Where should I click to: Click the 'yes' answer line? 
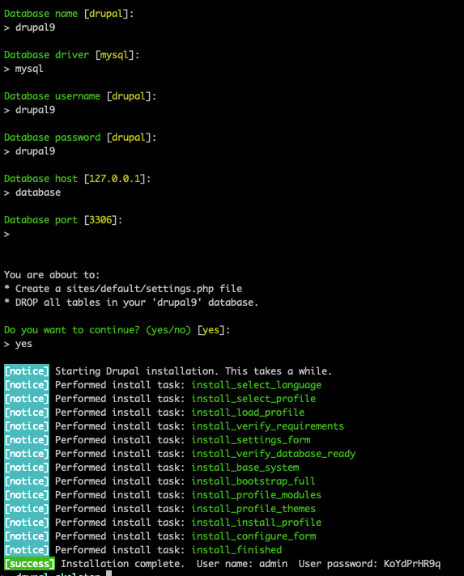click(x=18, y=344)
